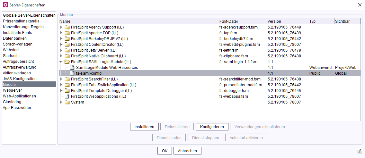The width and height of the screenshot is (365, 158).
Task: Click the help question mark icon
Action: tap(360, 151)
